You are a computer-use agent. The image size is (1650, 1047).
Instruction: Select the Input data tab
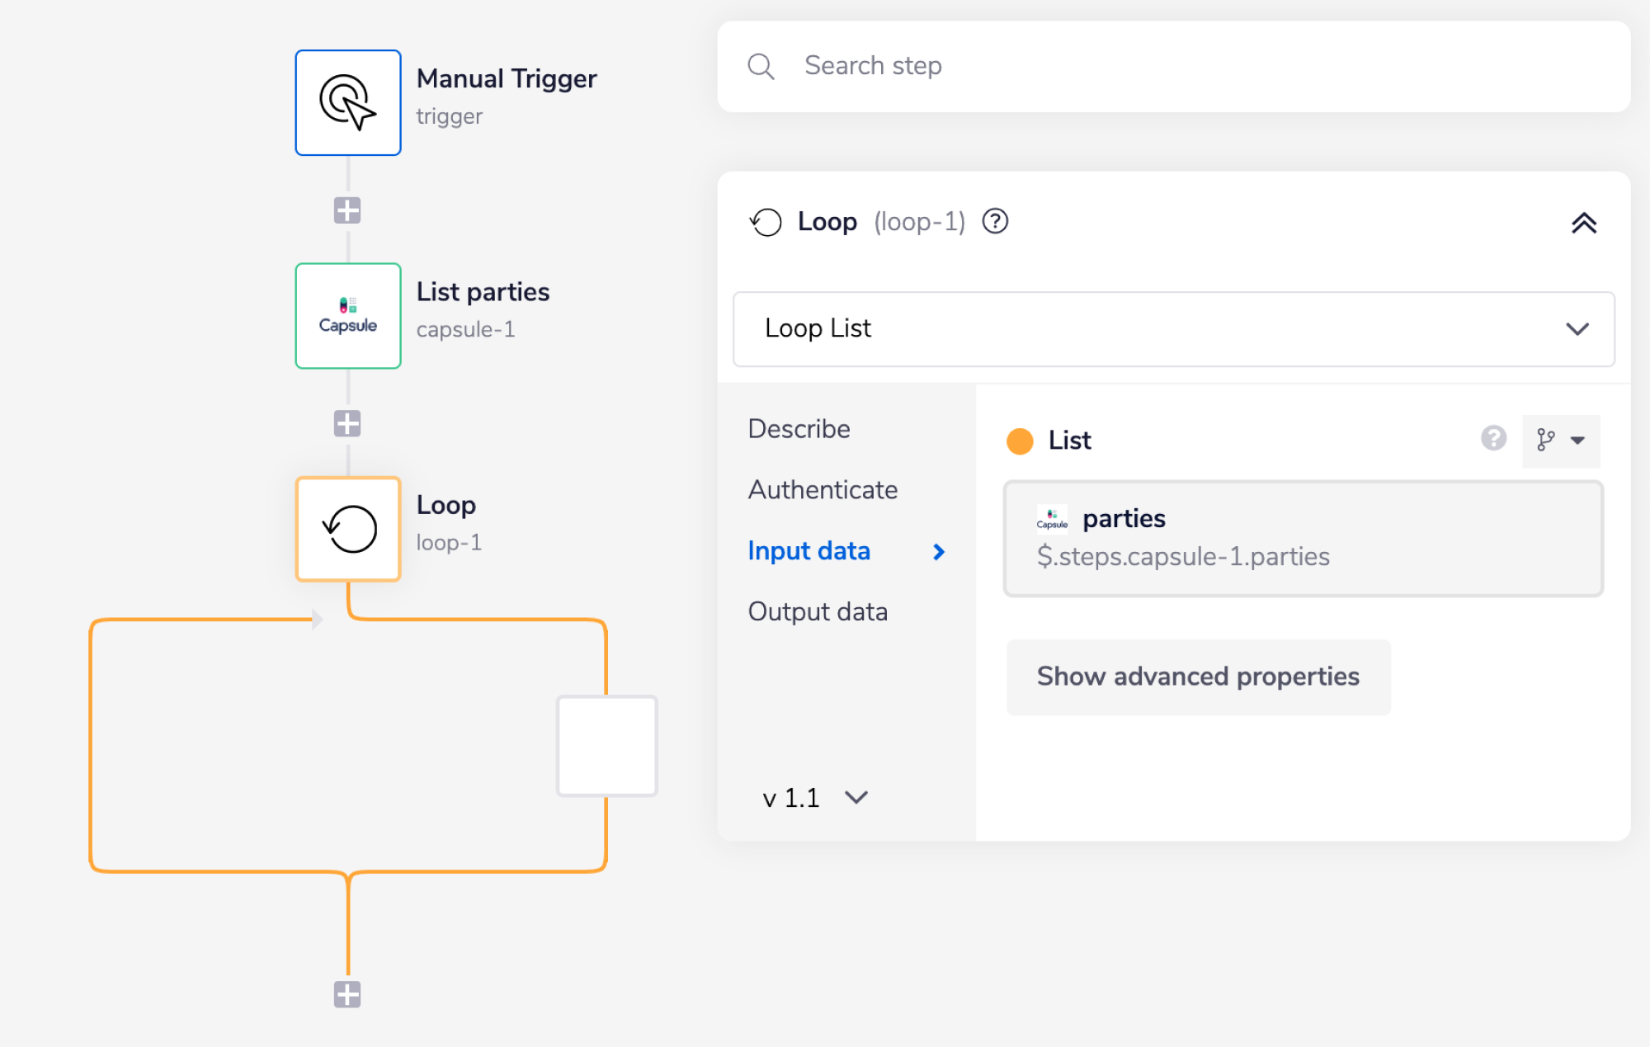coord(808,551)
